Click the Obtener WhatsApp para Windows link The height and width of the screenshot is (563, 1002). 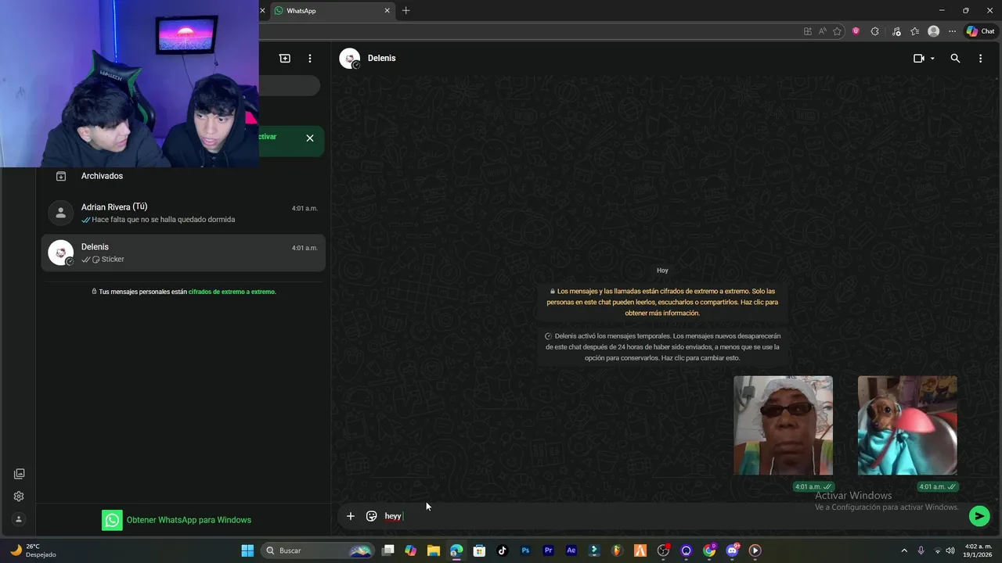[x=189, y=520]
